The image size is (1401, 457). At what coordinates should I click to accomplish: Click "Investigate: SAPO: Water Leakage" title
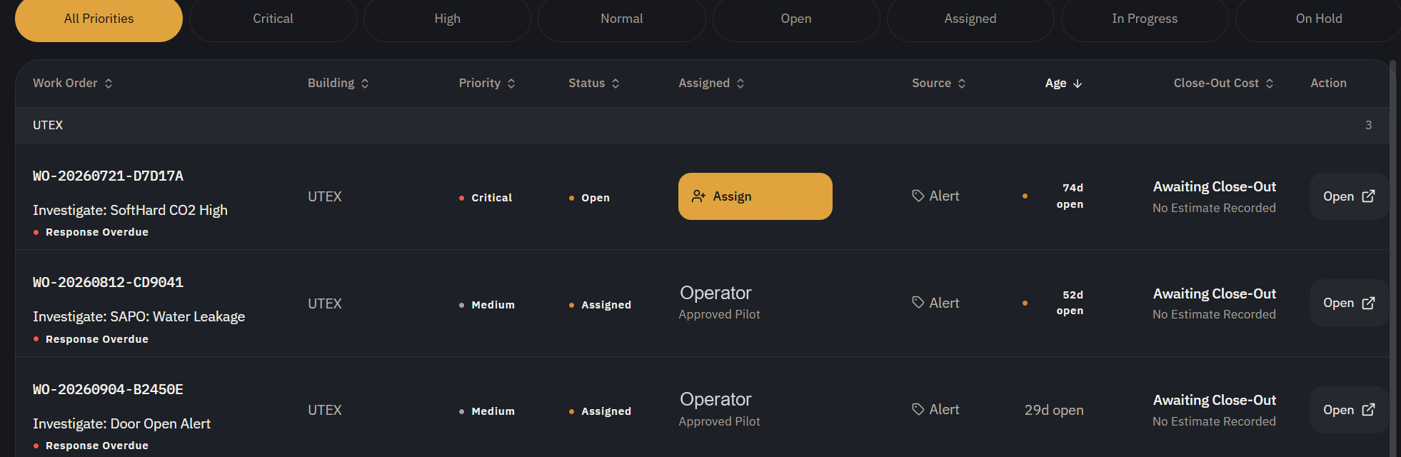click(x=139, y=316)
